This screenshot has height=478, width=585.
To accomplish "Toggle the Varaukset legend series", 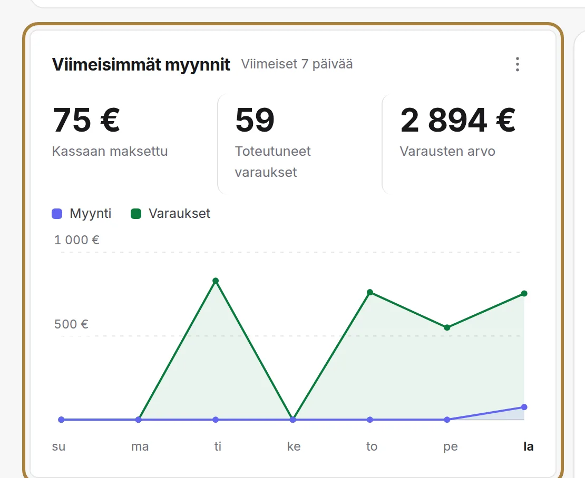I will (x=171, y=214).
